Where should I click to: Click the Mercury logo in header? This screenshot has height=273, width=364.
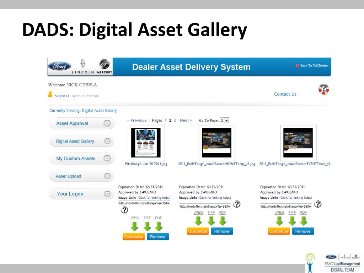105,66
